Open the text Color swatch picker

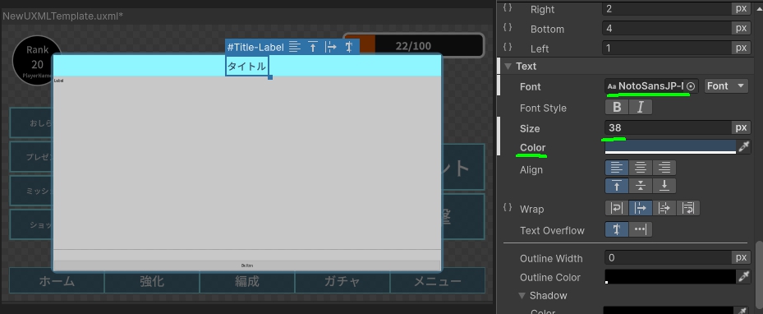pos(670,147)
